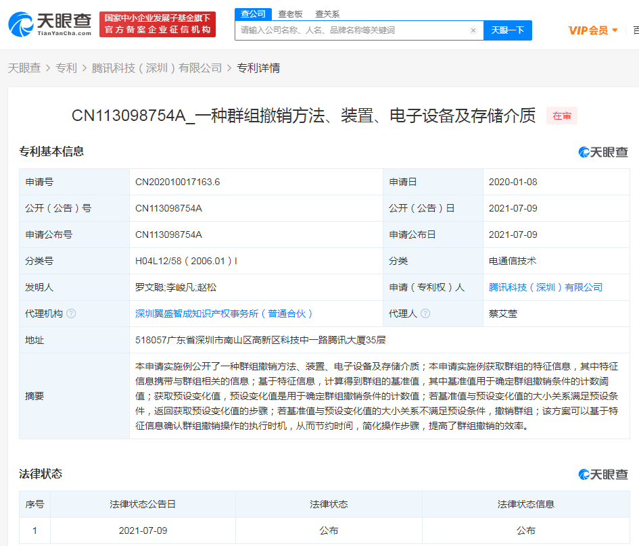This screenshot has width=639, height=546.
Task: Click the 法律状态 section heading
Action: 41,474
